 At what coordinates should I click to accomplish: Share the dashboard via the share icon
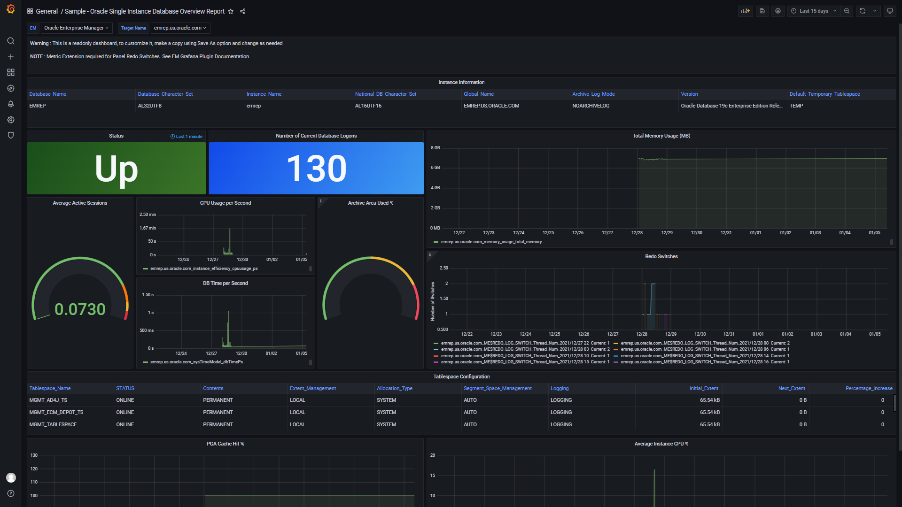243,11
